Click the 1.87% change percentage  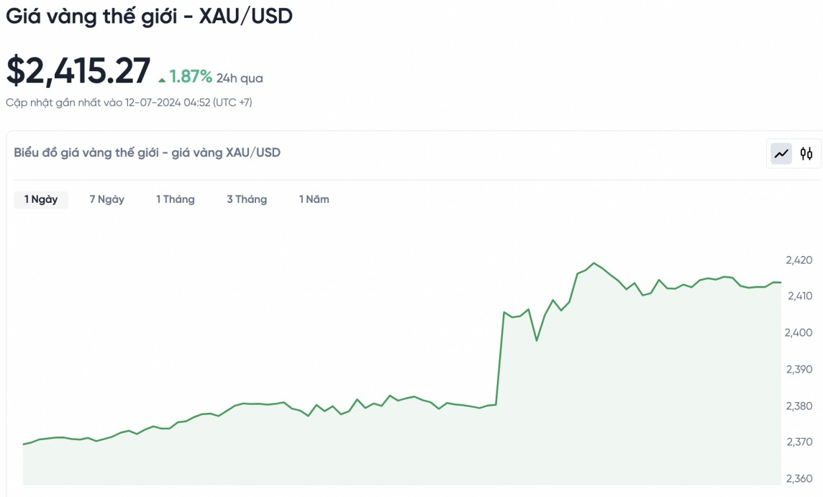click(191, 77)
